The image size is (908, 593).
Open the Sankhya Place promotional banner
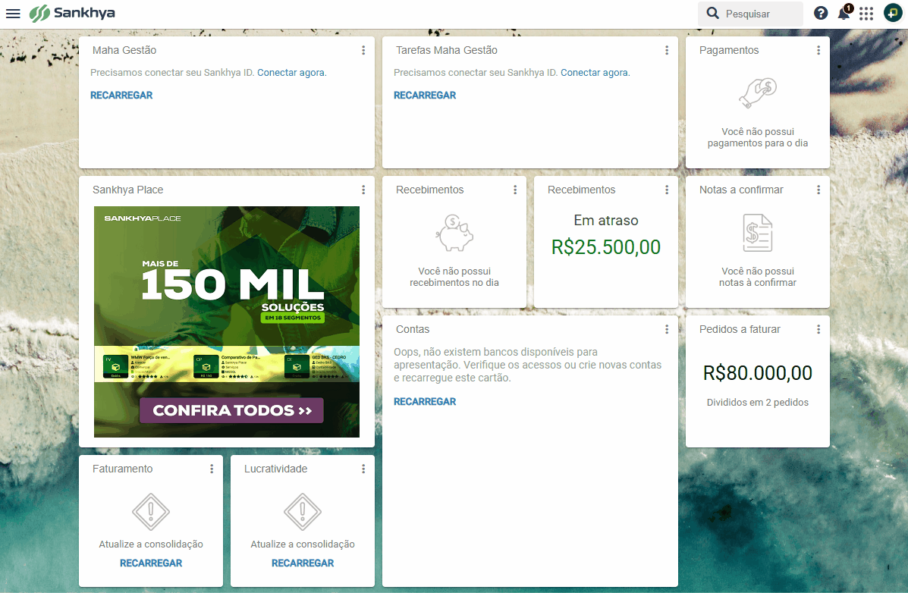click(x=226, y=322)
